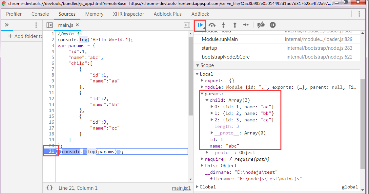Toggle deactivate breakpoints
The height and width of the screenshot is (194, 369).
click(261, 25)
